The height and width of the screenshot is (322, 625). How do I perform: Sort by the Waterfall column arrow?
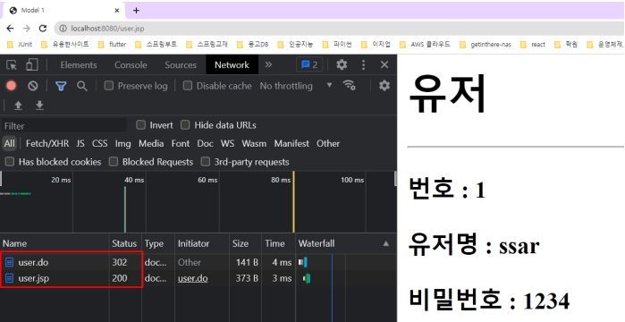click(x=386, y=243)
